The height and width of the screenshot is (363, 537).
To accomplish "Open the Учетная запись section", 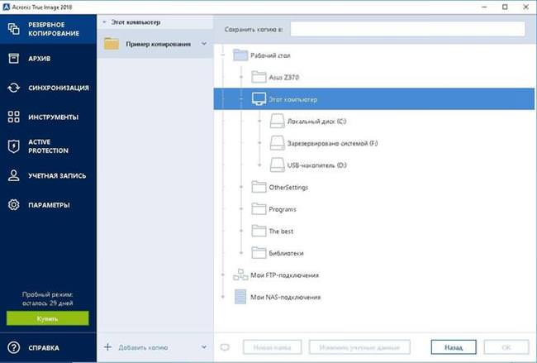I will point(48,175).
